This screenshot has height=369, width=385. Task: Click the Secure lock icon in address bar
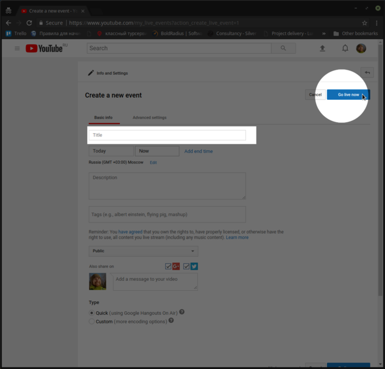[41, 23]
